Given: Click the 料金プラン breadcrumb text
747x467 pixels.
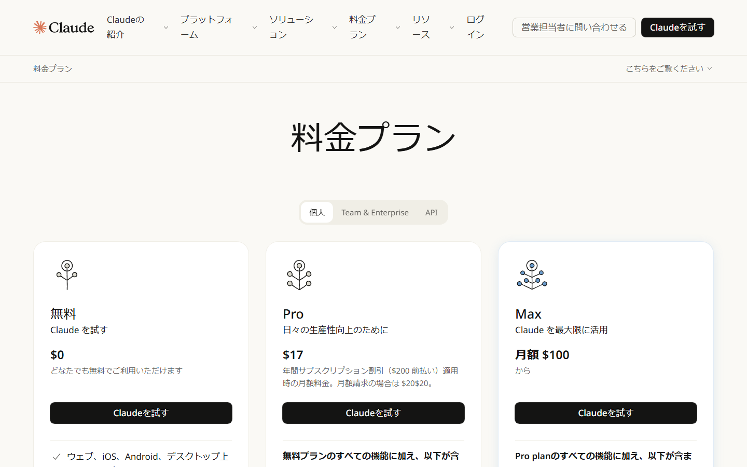Looking at the screenshot, I should (53, 68).
